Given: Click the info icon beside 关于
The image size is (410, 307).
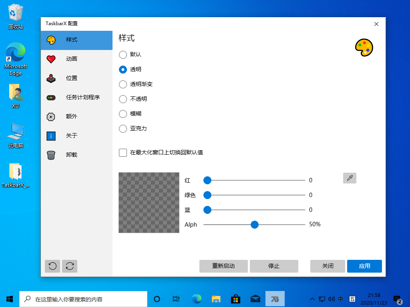Looking at the screenshot, I should click(51, 136).
